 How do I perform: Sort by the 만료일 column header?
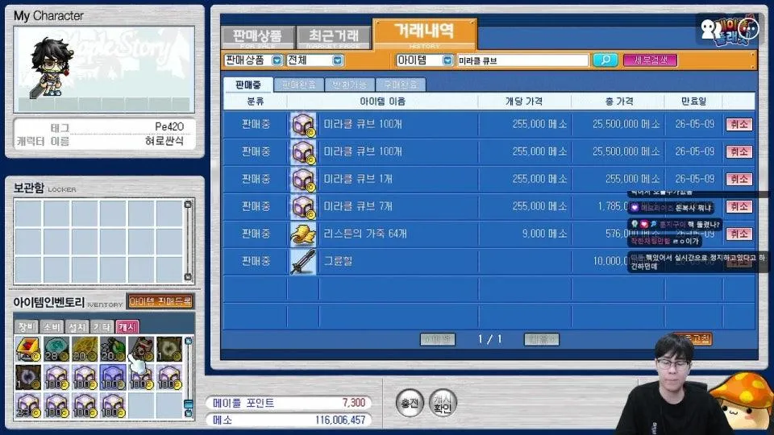point(693,101)
